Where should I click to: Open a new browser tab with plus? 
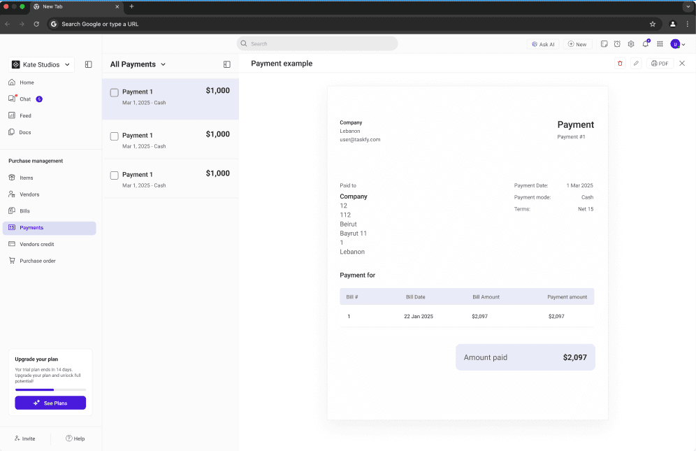pos(131,7)
